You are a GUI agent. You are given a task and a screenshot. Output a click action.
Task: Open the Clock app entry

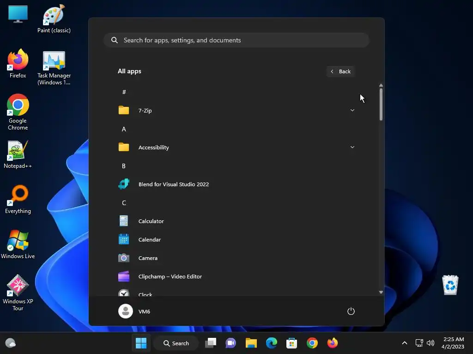coord(236,293)
